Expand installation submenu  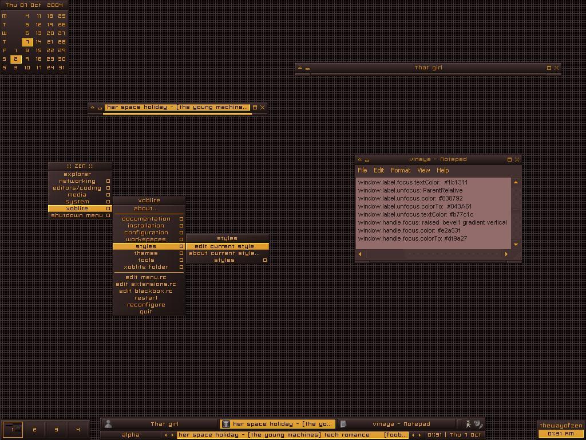click(149, 226)
